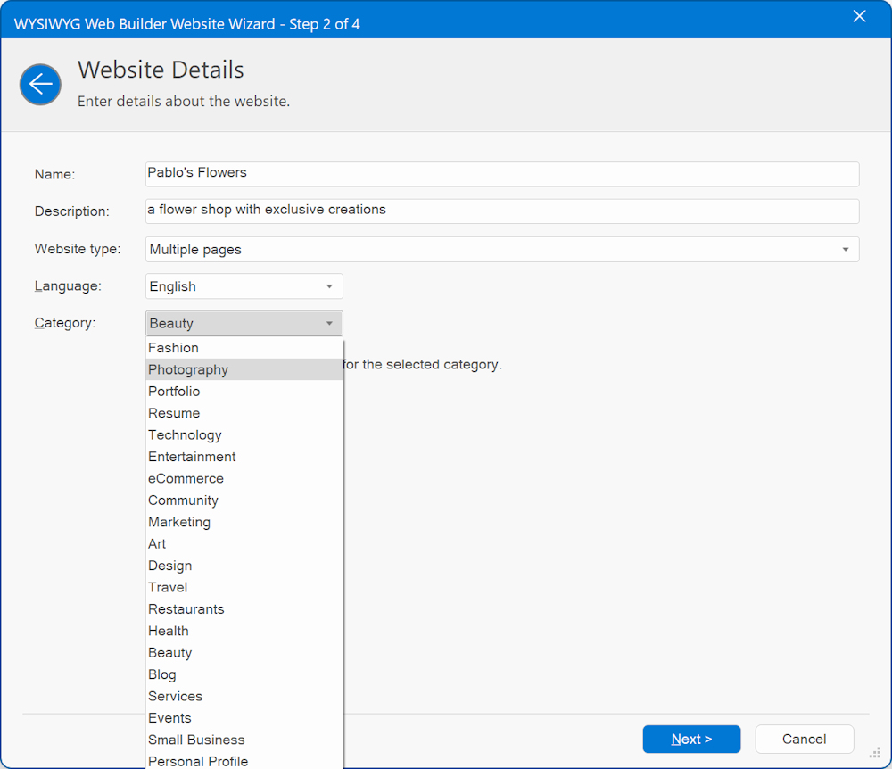Choose Portfolio category option
Image resolution: width=892 pixels, height=769 pixels.
coord(174,392)
